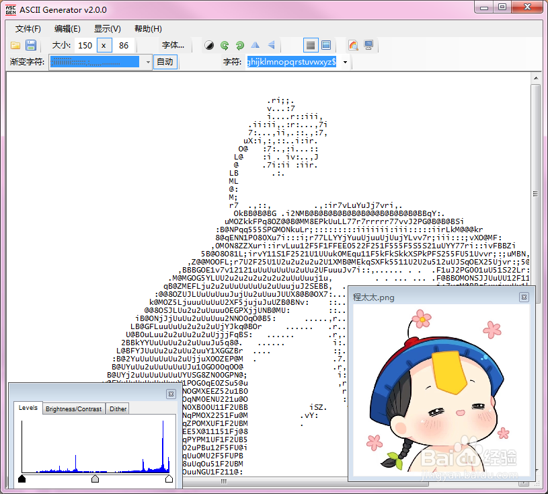The image size is (548, 494).
Task: Minimize the ASCII Generator window
Action: [484, 7]
